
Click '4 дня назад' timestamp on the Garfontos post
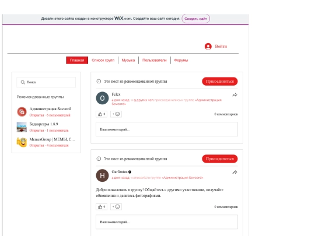coord(121,178)
